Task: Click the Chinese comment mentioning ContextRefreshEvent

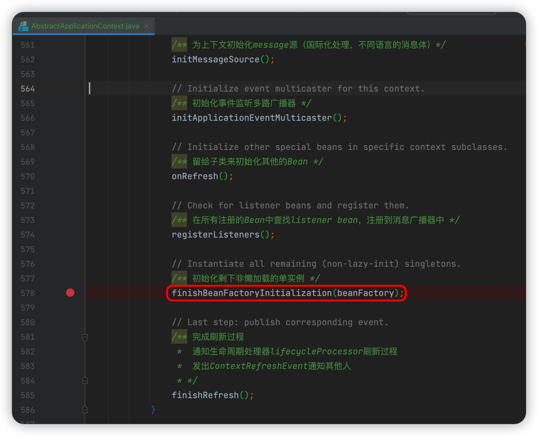Action: [x=264, y=366]
